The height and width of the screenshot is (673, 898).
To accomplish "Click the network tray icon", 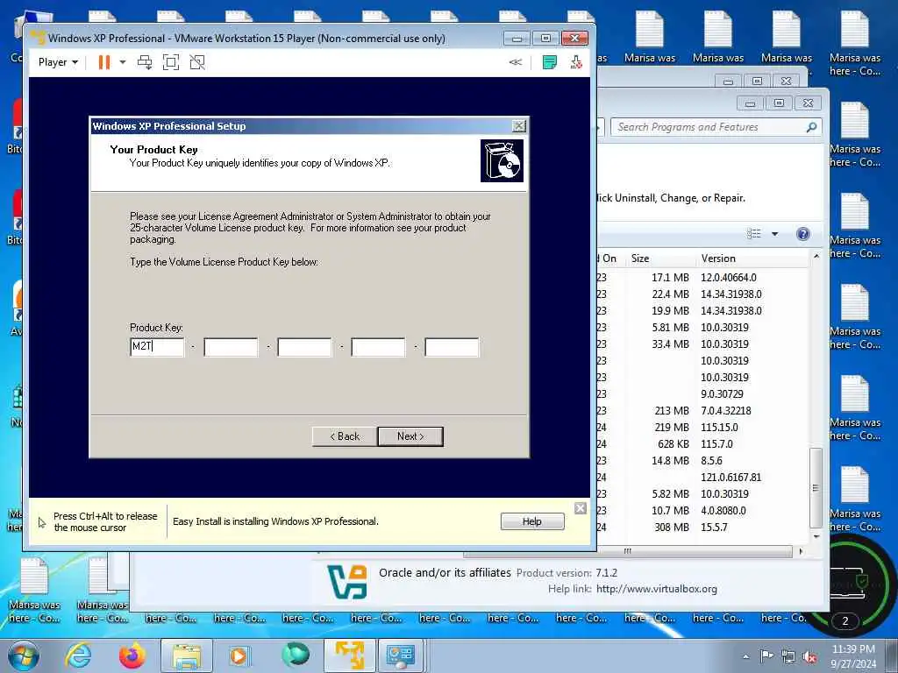I will 788,656.
